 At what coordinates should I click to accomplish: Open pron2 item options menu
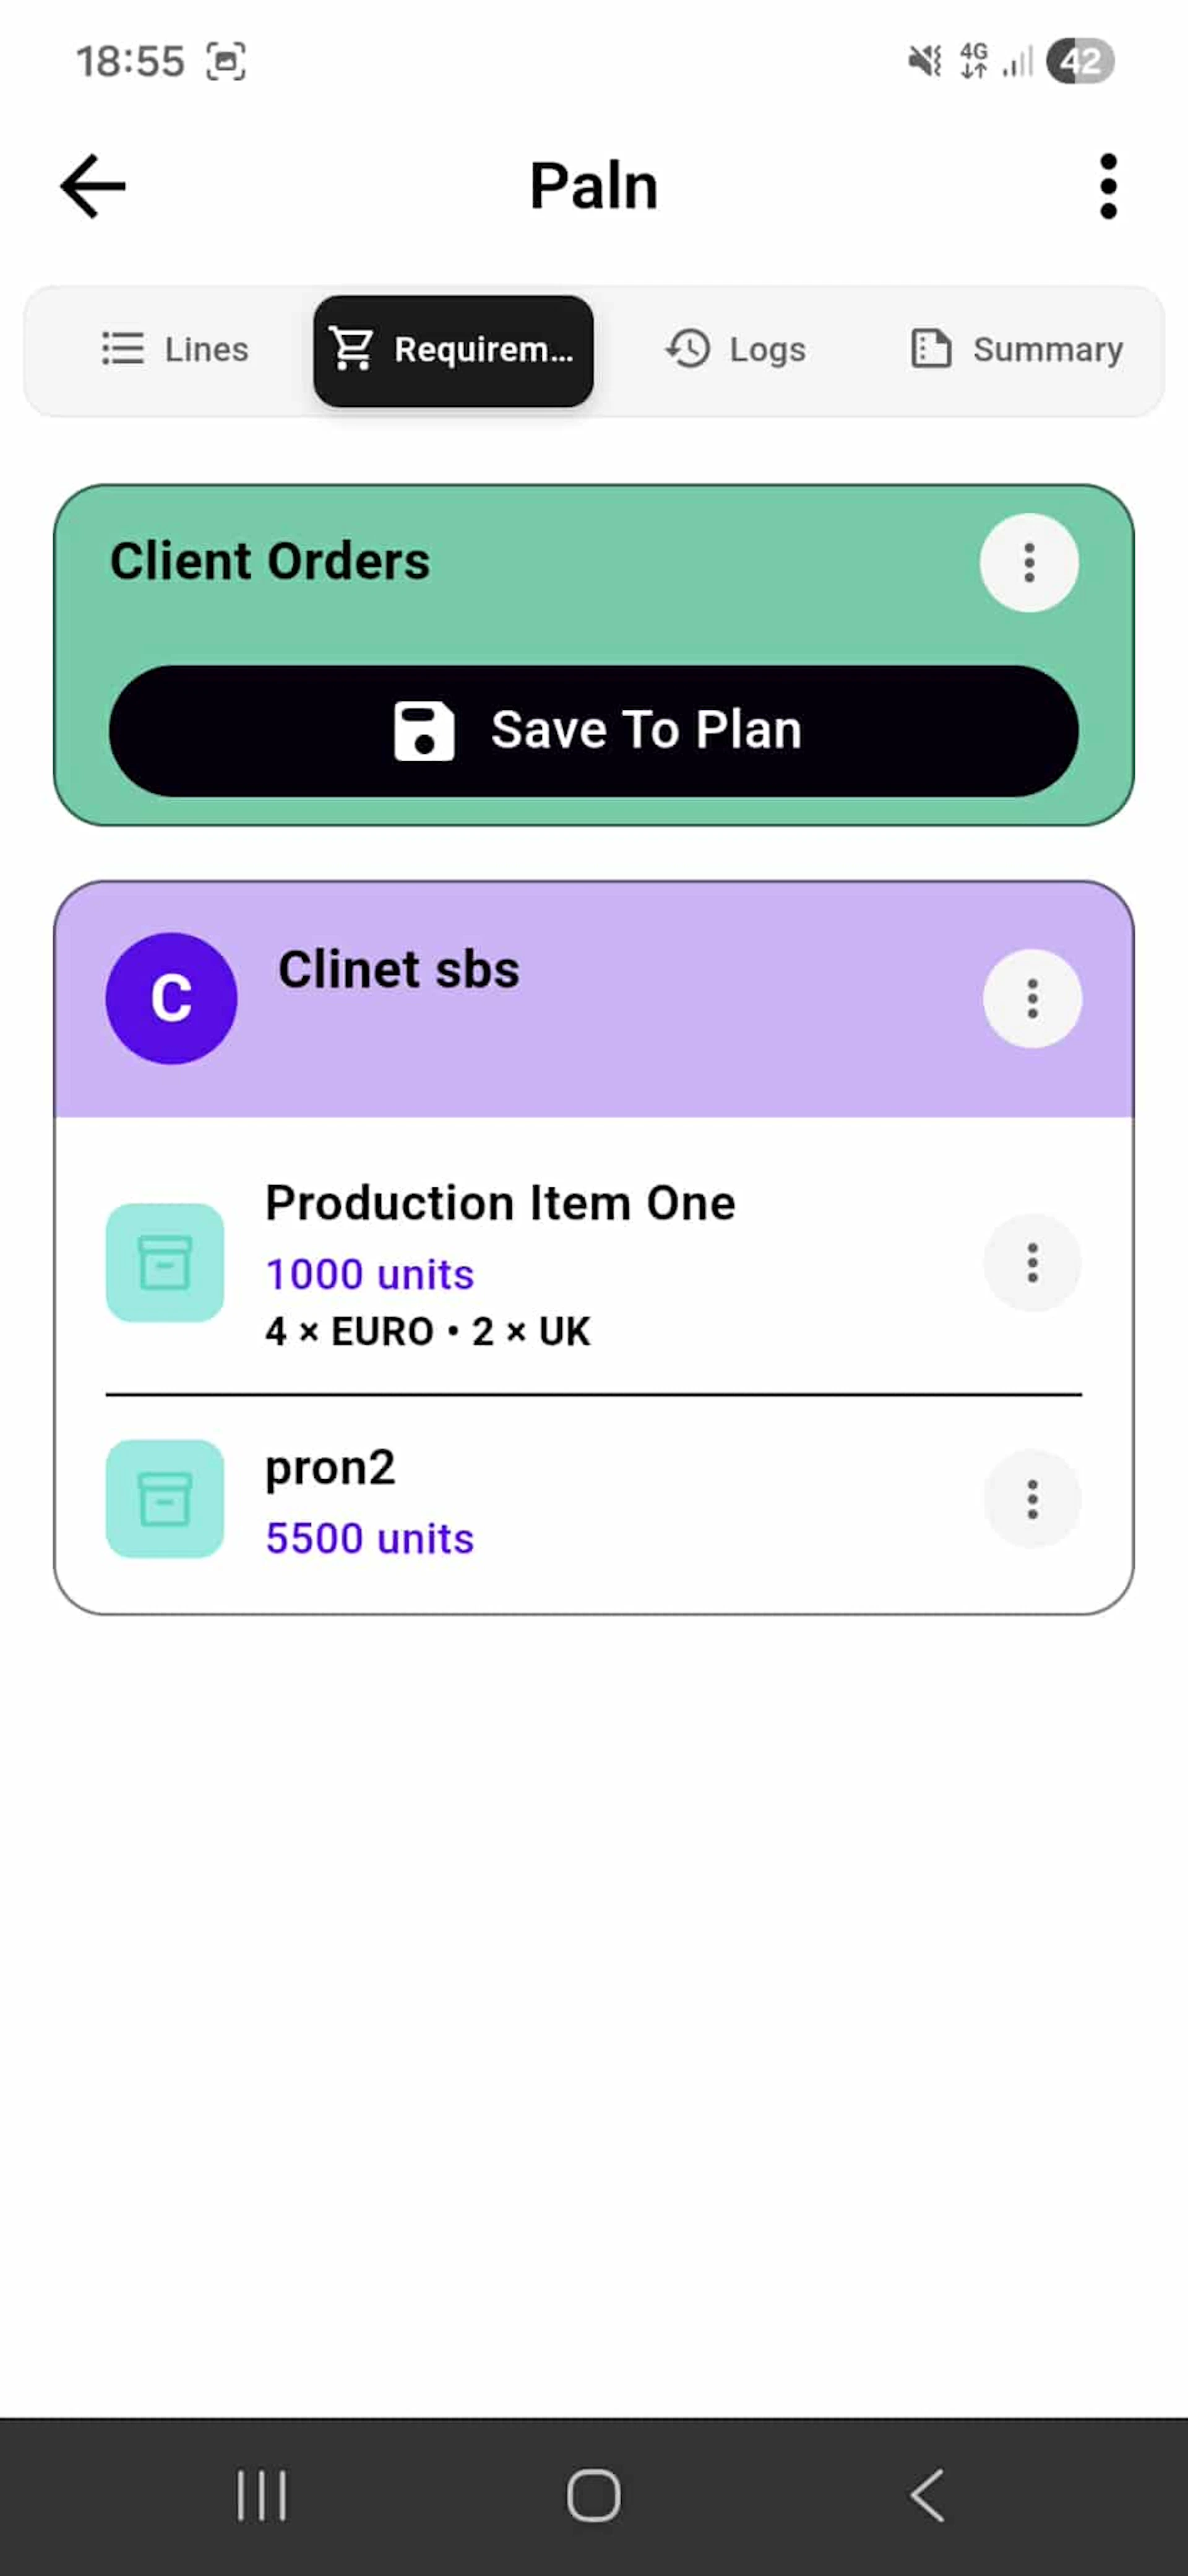click(1031, 1499)
